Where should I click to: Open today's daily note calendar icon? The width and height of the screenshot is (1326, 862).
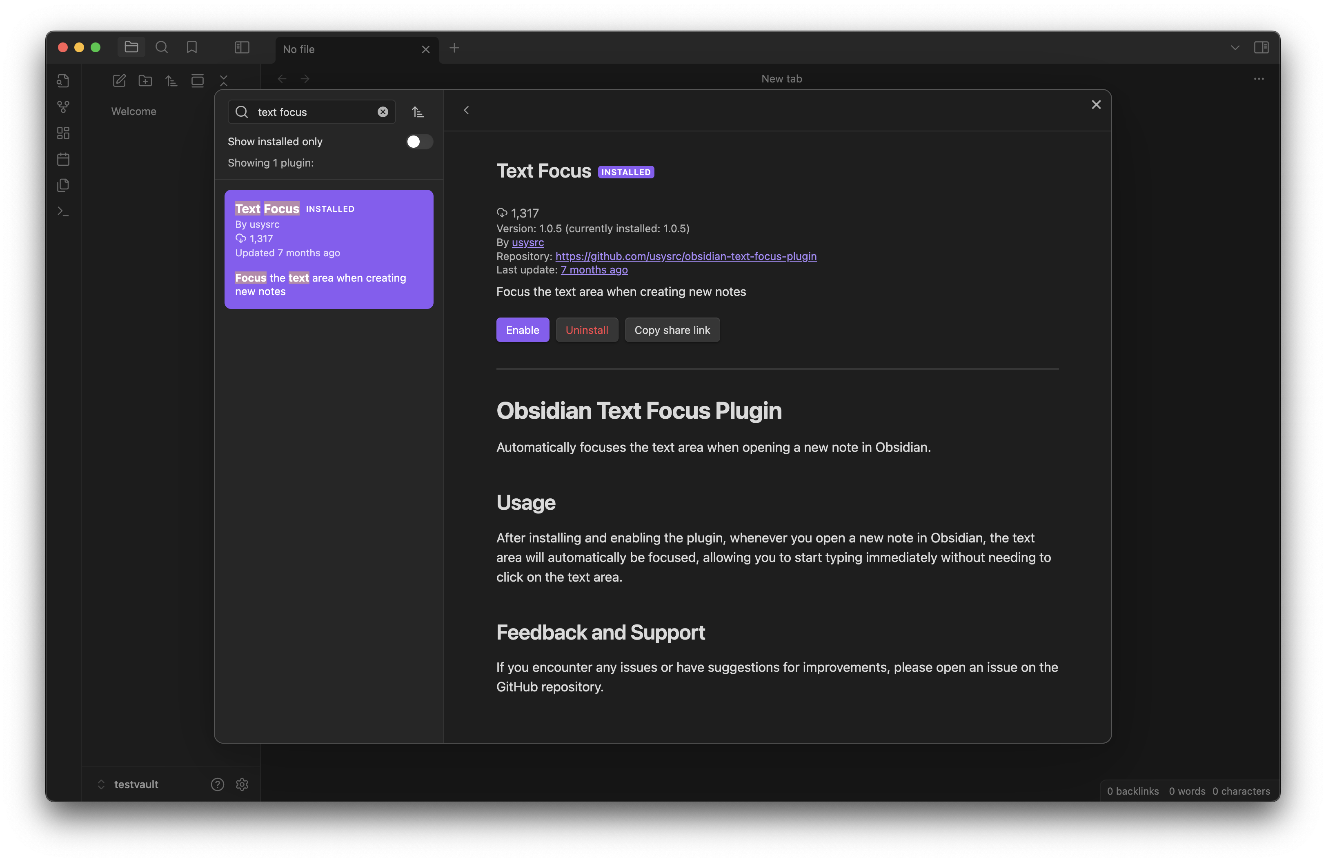coord(64,159)
